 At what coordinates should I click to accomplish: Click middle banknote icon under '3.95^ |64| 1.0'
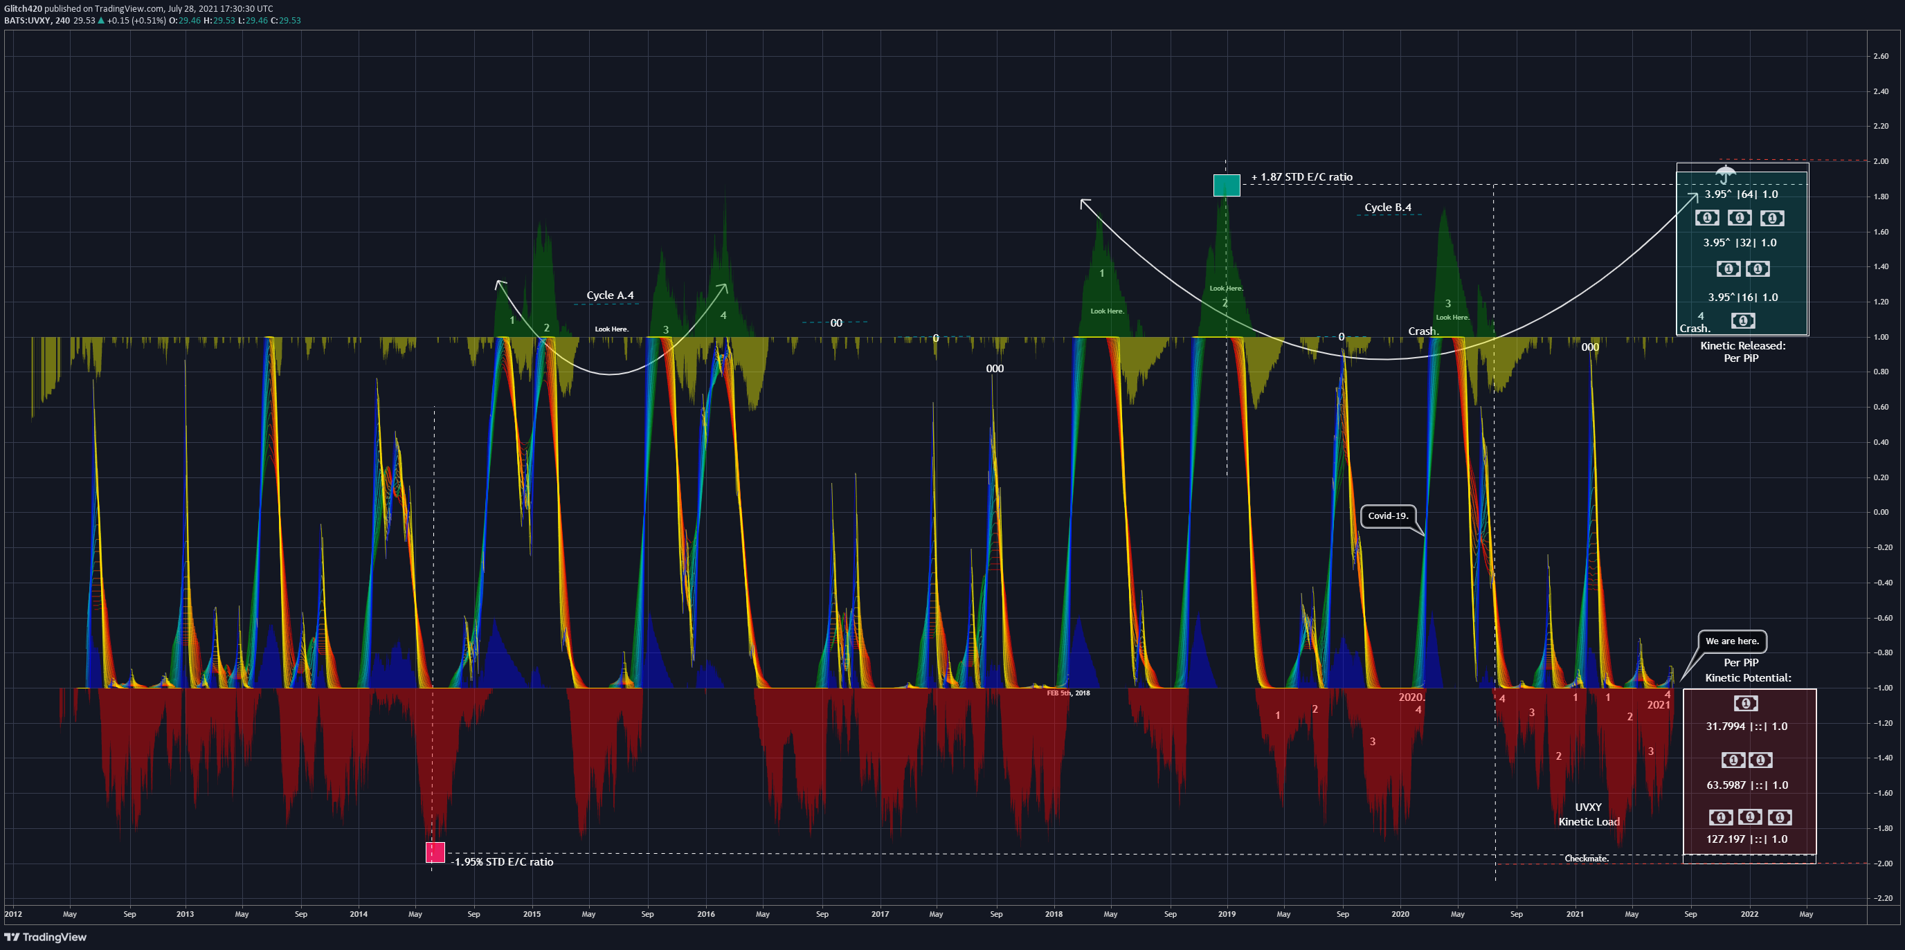(x=1740, y=218)
